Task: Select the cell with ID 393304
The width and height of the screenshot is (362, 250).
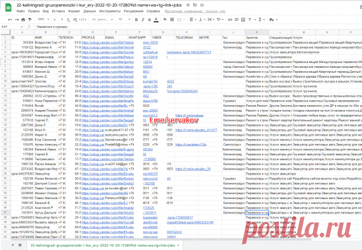Action: tap(22, 42)
